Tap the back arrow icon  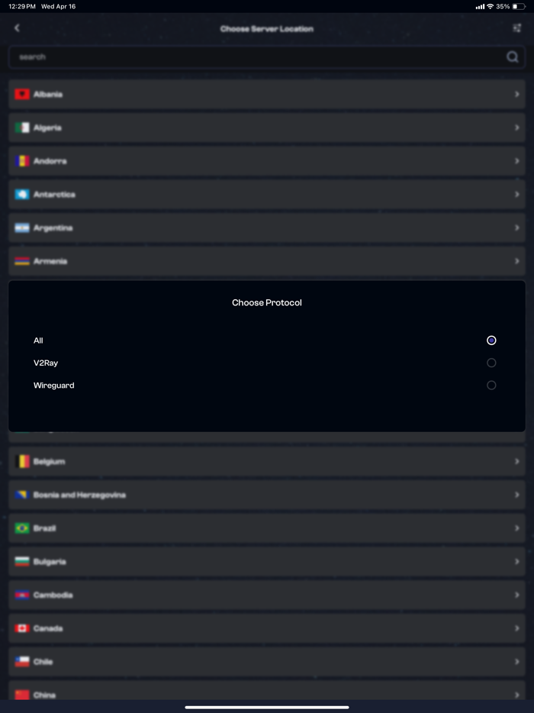pyautogui.click(x=16, y=27)
